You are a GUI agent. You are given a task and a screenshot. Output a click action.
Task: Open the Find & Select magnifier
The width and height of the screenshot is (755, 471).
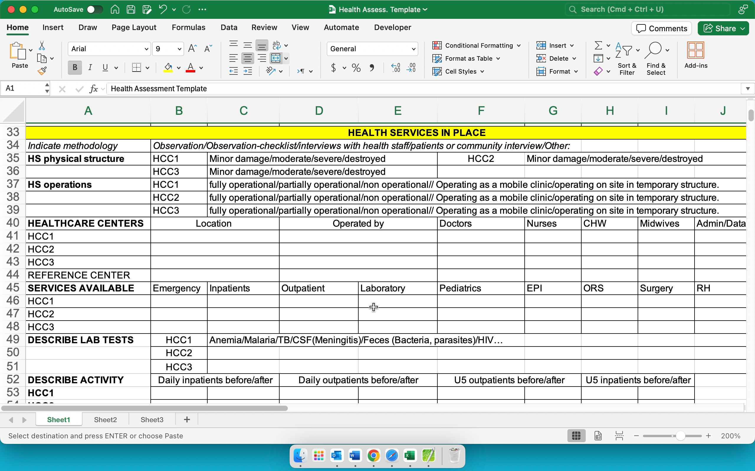pyautogui.click(x=654, y=50)
